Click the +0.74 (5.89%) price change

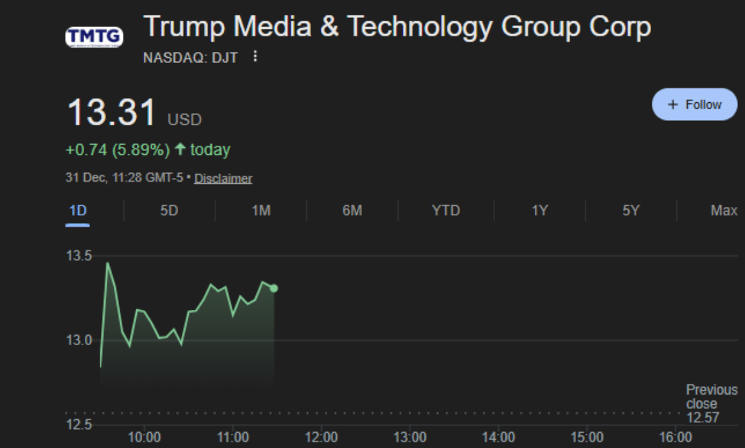pos(118,150)
